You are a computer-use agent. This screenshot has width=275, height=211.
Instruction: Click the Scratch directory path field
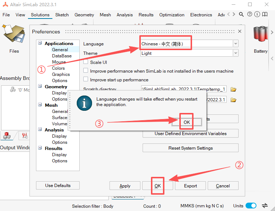(184, 89)
